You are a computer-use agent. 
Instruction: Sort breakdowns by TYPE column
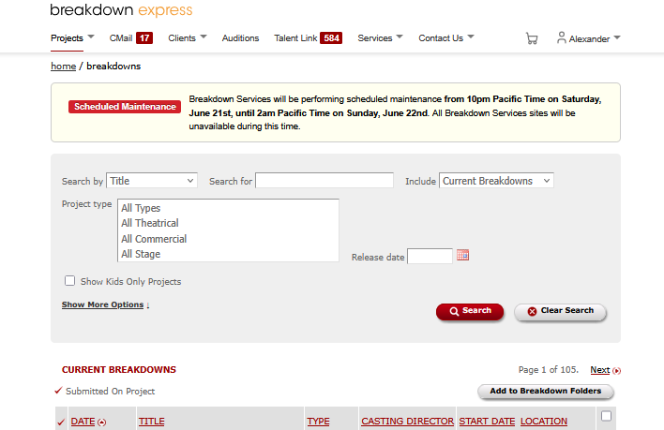pos(319,422)
